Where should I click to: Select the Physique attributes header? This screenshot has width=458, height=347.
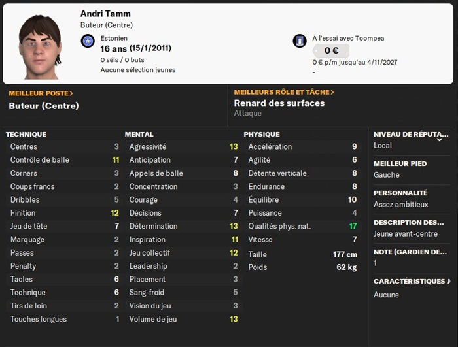click(x=262, y=134)
